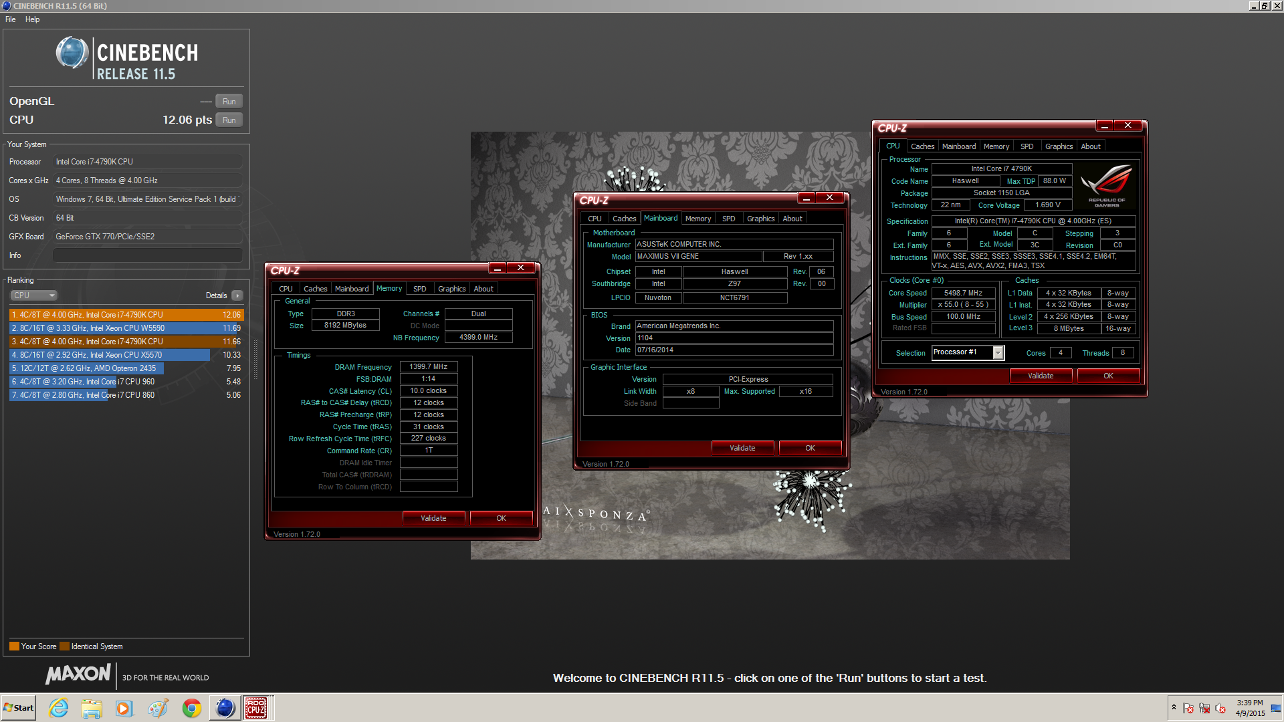Open About tab in processor CPU-Z window

(x=1091, y=147)
